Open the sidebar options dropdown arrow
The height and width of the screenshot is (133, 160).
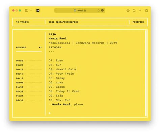(31, 10)
